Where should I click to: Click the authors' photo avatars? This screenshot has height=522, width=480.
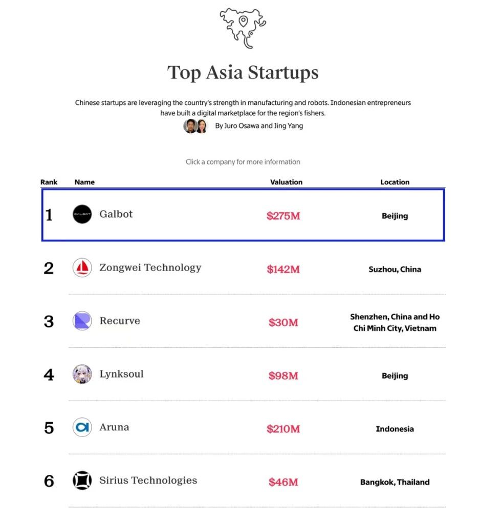pyautogui.click(x=195, y=126)
